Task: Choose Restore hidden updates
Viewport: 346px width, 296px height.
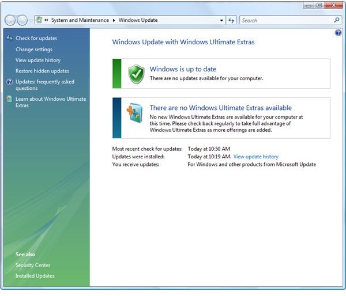Action: click(42, 71)
